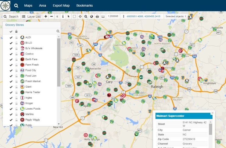Click the layer list scroll up arrow
226x148 pixels.
[x=59, y=37]
